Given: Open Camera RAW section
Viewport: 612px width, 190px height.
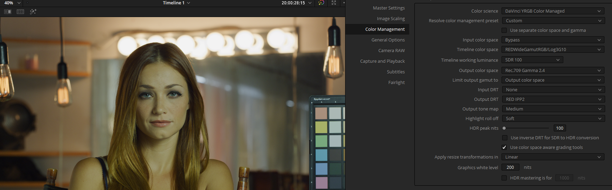Looking at the screenshot, I should pos(392,50).
